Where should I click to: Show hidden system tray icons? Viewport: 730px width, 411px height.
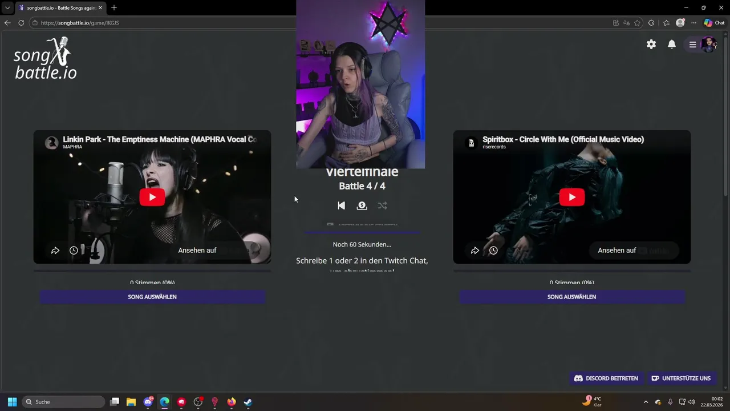[x=646, y=402]
